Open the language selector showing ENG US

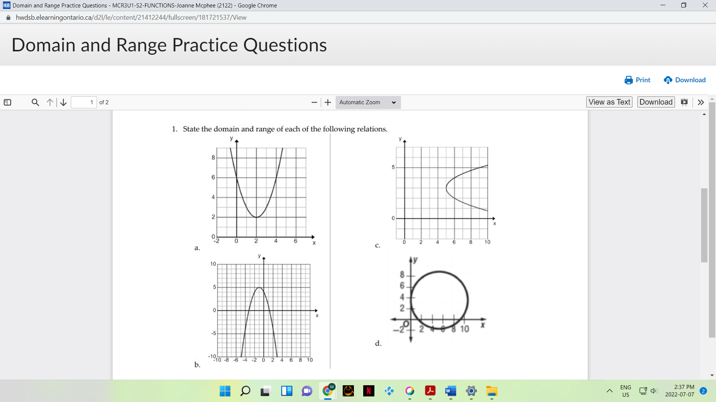(x=625, y=390)
